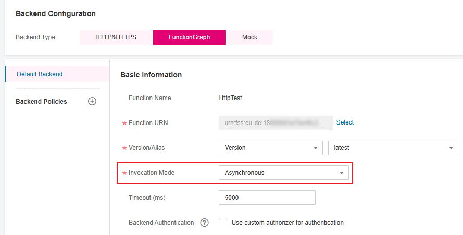The image size is (463, 235).
Task: Click Select link beside Function URN
Action: click(345, 122)
